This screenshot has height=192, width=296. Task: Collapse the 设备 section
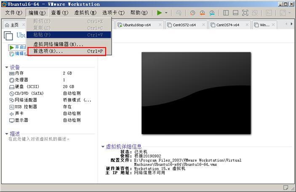click(x=7, y=67)
